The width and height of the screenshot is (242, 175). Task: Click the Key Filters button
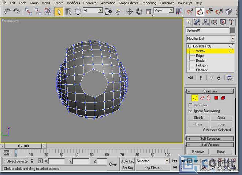click(x=153, y=168)
